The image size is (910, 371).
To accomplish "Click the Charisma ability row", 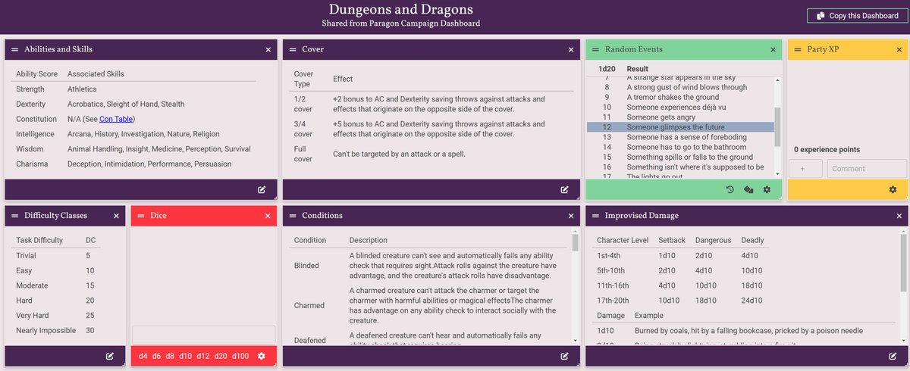I will [134, 164].
